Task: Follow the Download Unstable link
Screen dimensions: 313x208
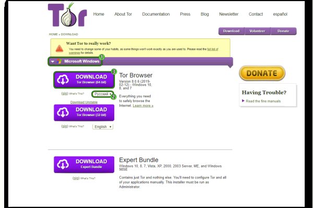Action: coord(84,102)
